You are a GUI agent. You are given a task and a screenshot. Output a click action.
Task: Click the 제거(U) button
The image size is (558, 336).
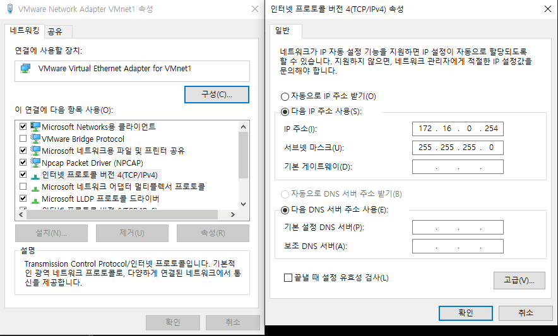pos(132,233)
